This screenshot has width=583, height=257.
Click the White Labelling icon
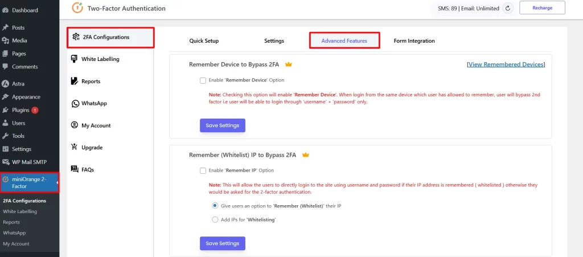75,59
